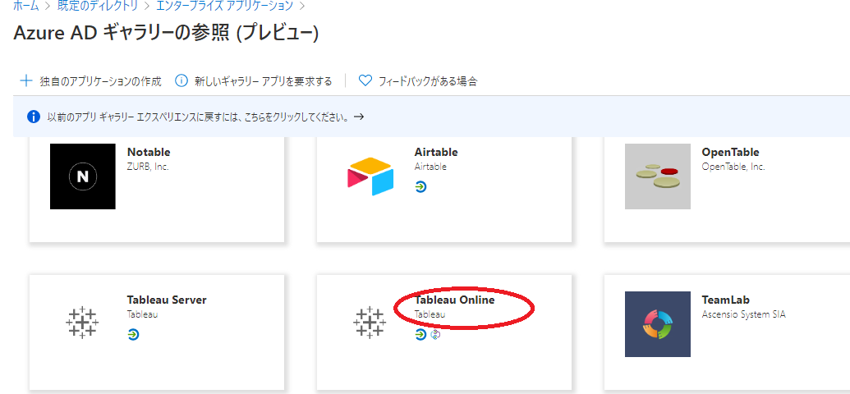850x394 pixels.
Task: Click the plus icon for creating an application
Action: [26, 81]
